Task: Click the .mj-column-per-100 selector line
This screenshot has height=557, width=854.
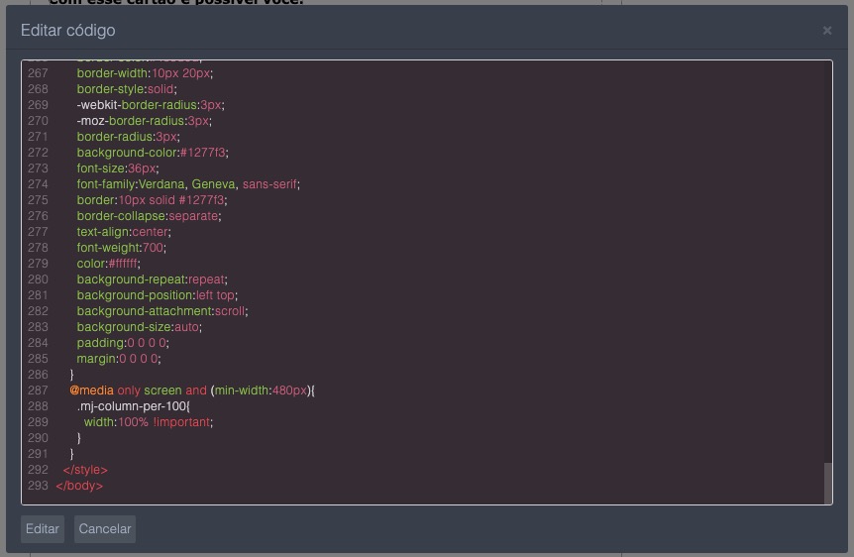Action: point(134,406)
